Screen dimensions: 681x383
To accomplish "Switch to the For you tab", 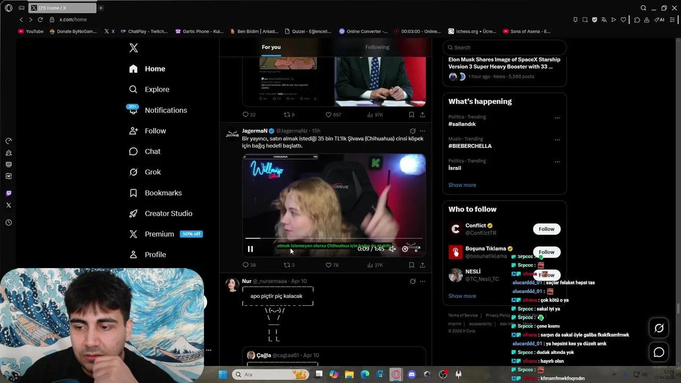I will click(271, 47).
